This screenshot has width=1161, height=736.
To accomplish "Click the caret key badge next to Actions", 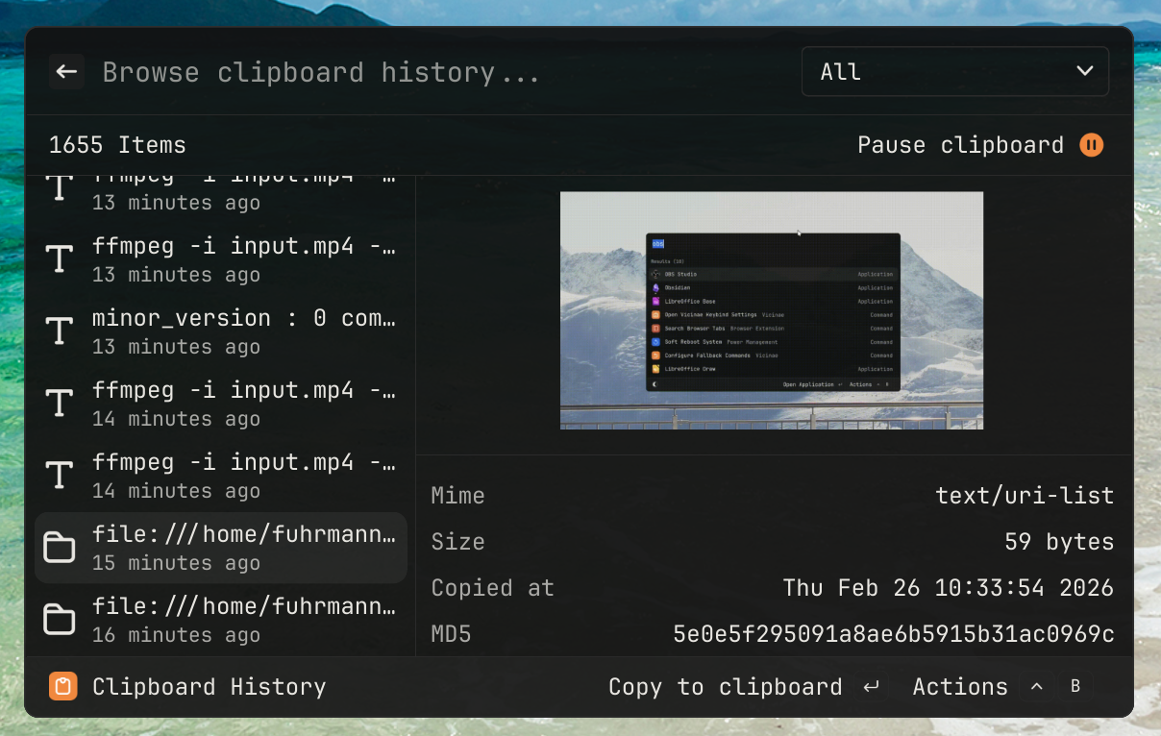I will point(1036,687).
